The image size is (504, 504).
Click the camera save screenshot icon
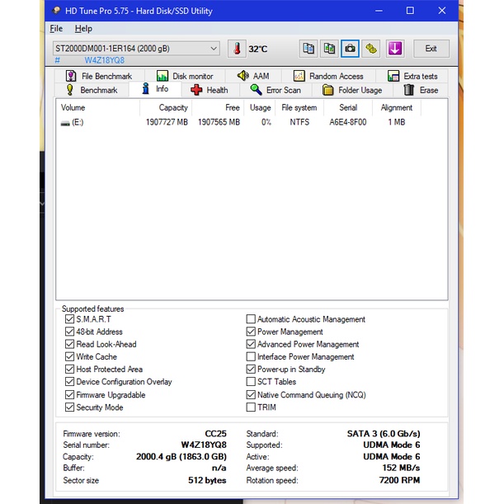pos(351,49)
